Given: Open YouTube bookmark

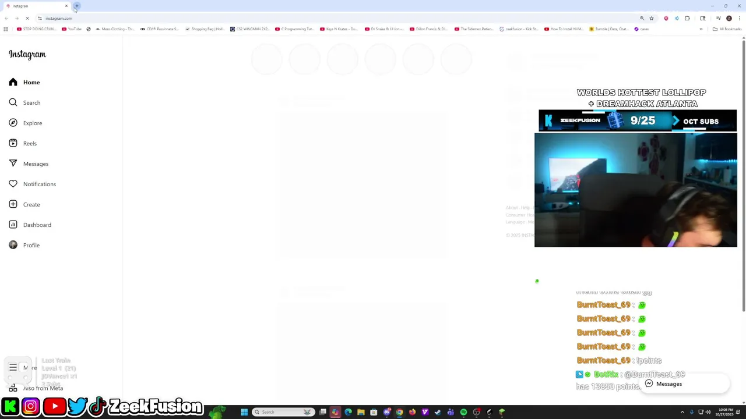Looking at the screenshot, I should click(x=72, y=29).
